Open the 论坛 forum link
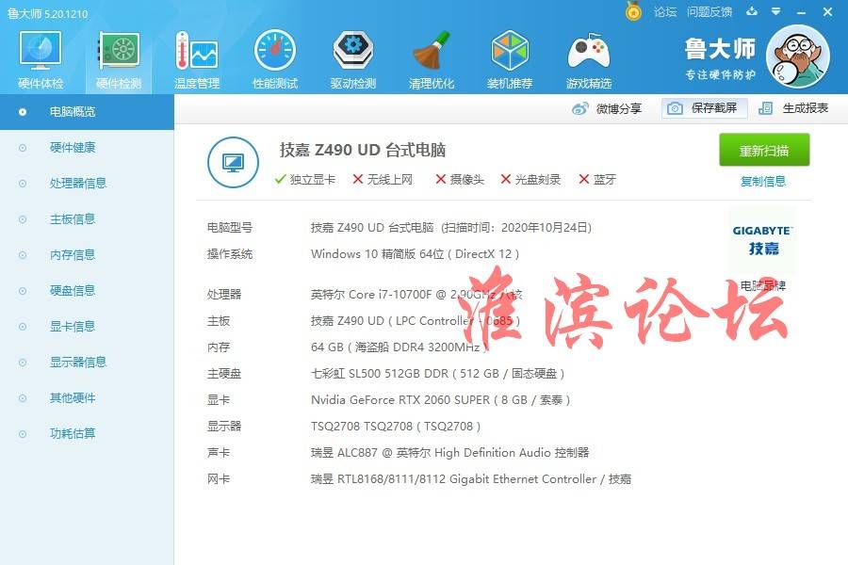Viewport: 848px width, 565px height. (664, 12)
